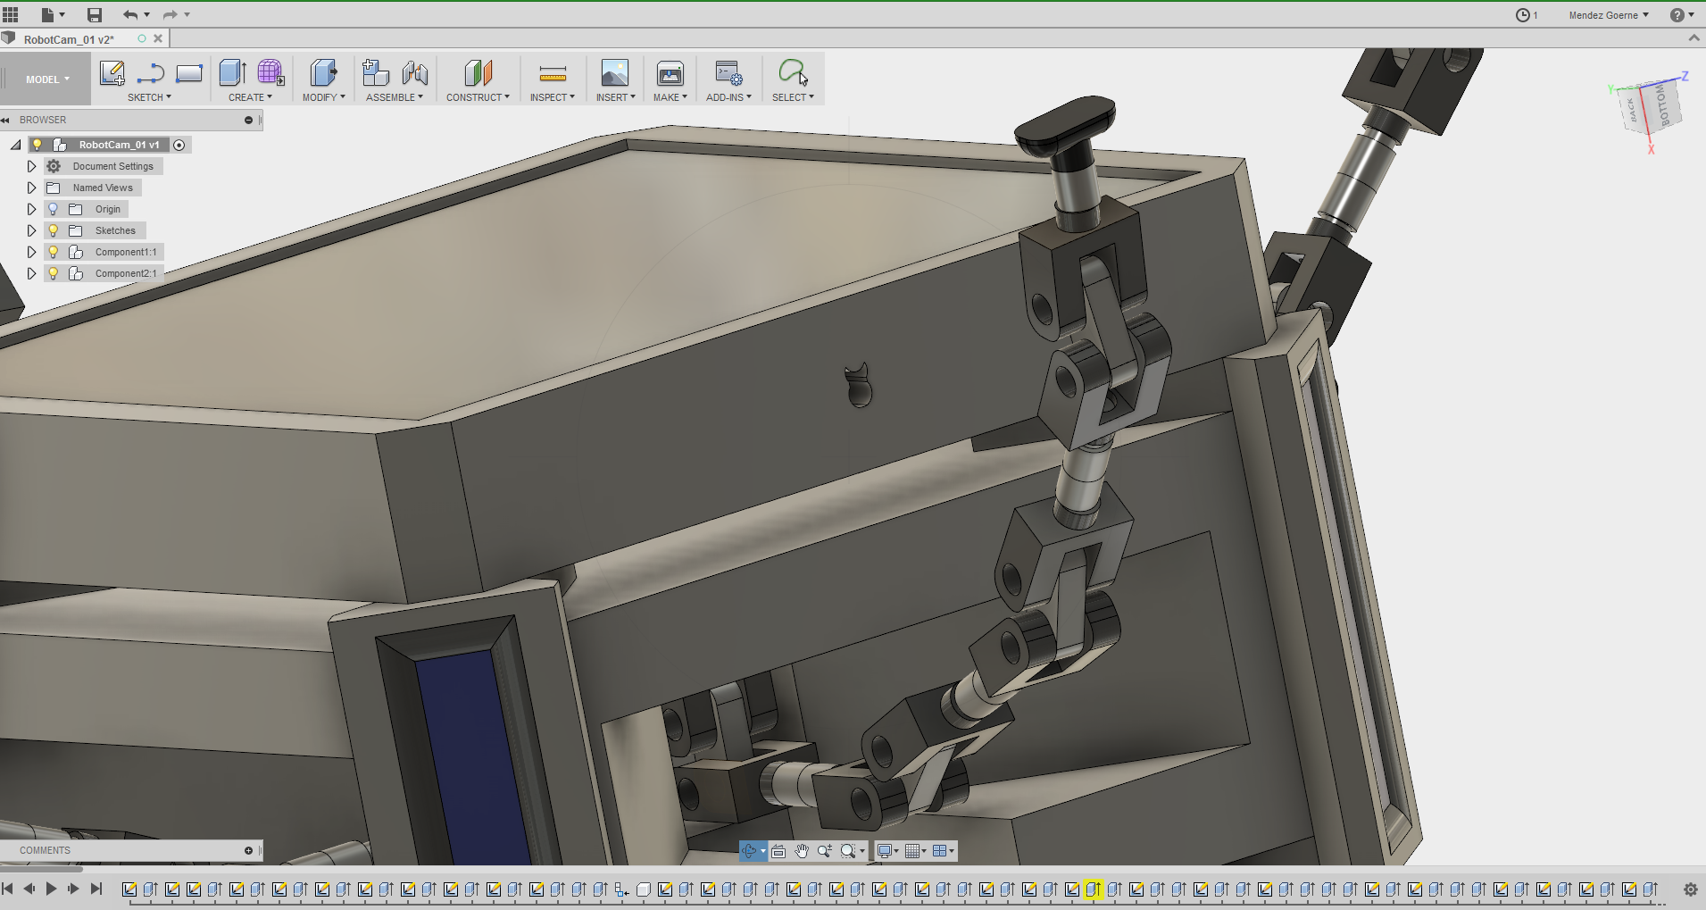Image resolution: width=1706 pixels, height=910 pixels.
Task: Toggle visibility bulb of RobotCam_01 v1
Action: [37, 145]
